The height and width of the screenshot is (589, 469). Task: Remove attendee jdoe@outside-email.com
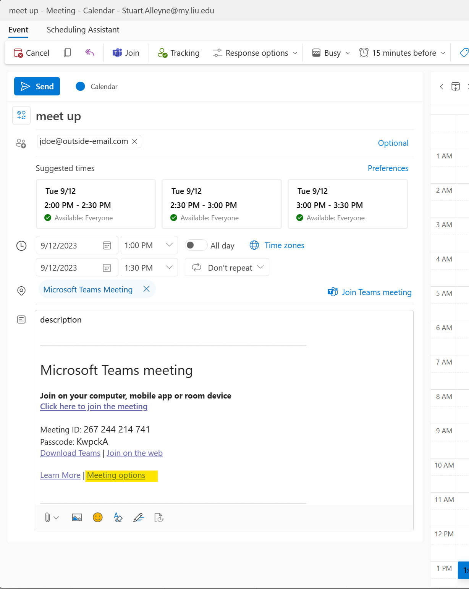click(x=135, y=141)
